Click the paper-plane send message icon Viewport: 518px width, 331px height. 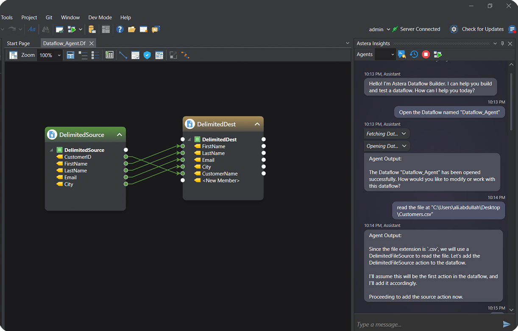tap(506, 324)
